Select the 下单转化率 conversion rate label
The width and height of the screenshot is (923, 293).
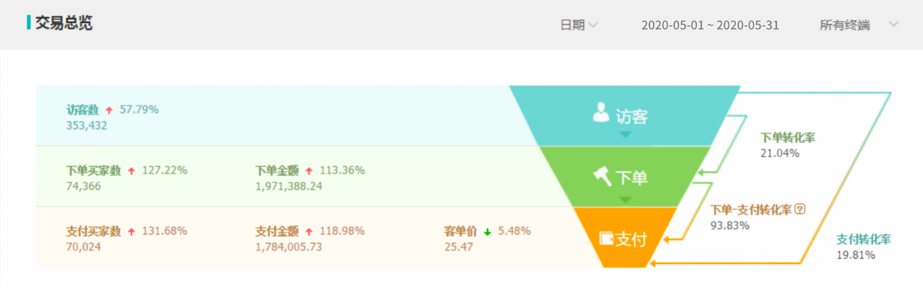(x=788, y=138)
